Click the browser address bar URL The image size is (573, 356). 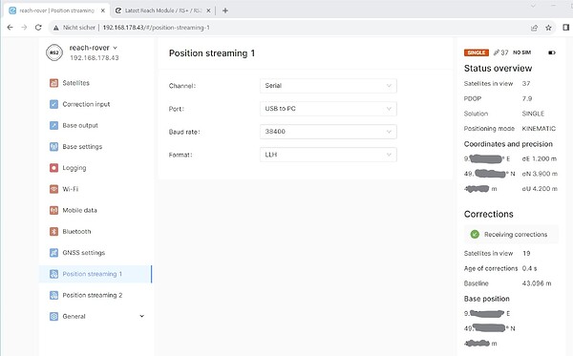pyautogui.click(x=156, y=28)
